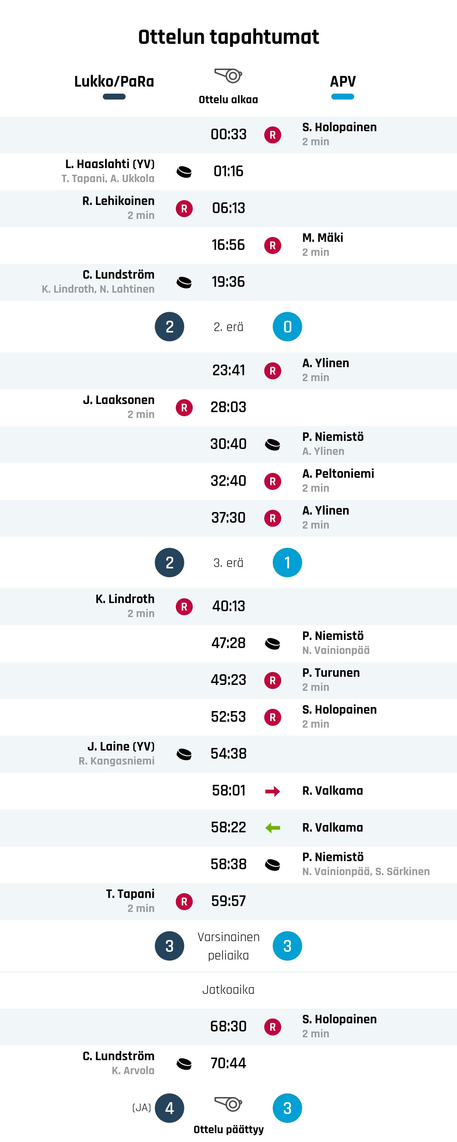Click the light blue bar under APV
Viewport: 457px width, 1142px height.
[x=343, y=97]
